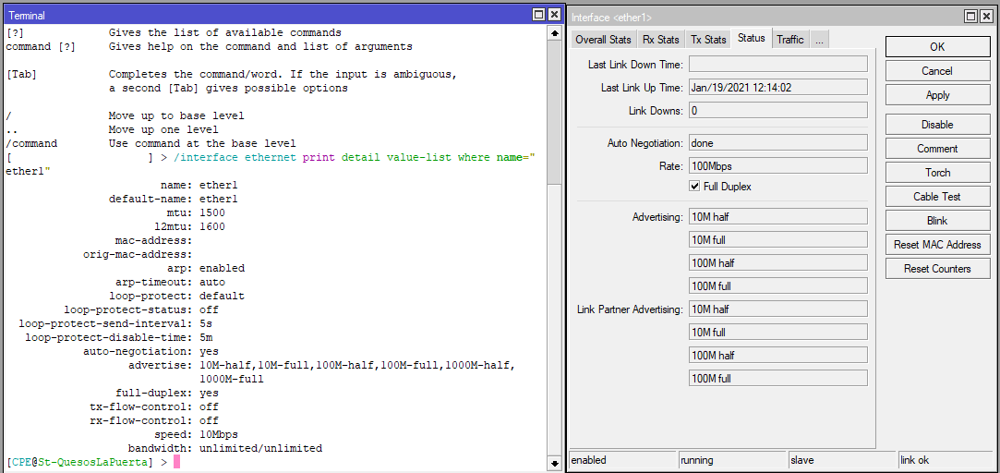Click the Link Downs value field
1000x473 pixels.
(778, 111)
